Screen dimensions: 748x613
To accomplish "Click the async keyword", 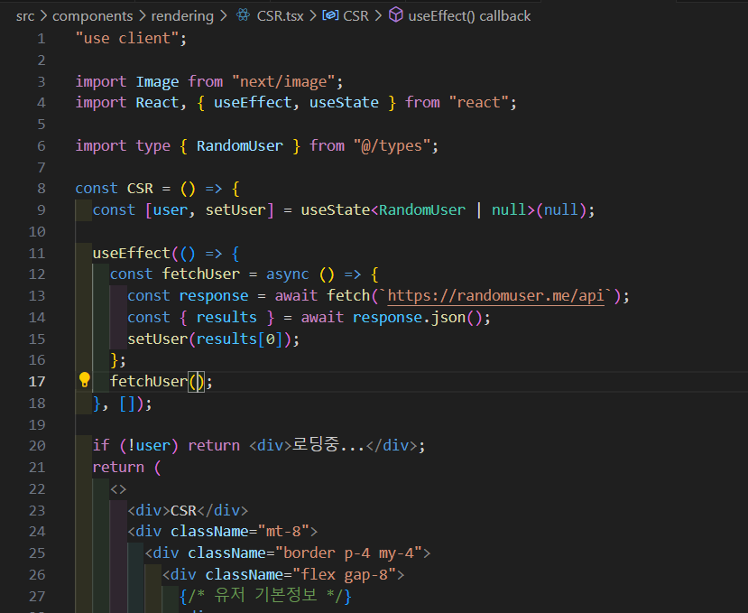I will click(x=288, y=274).
